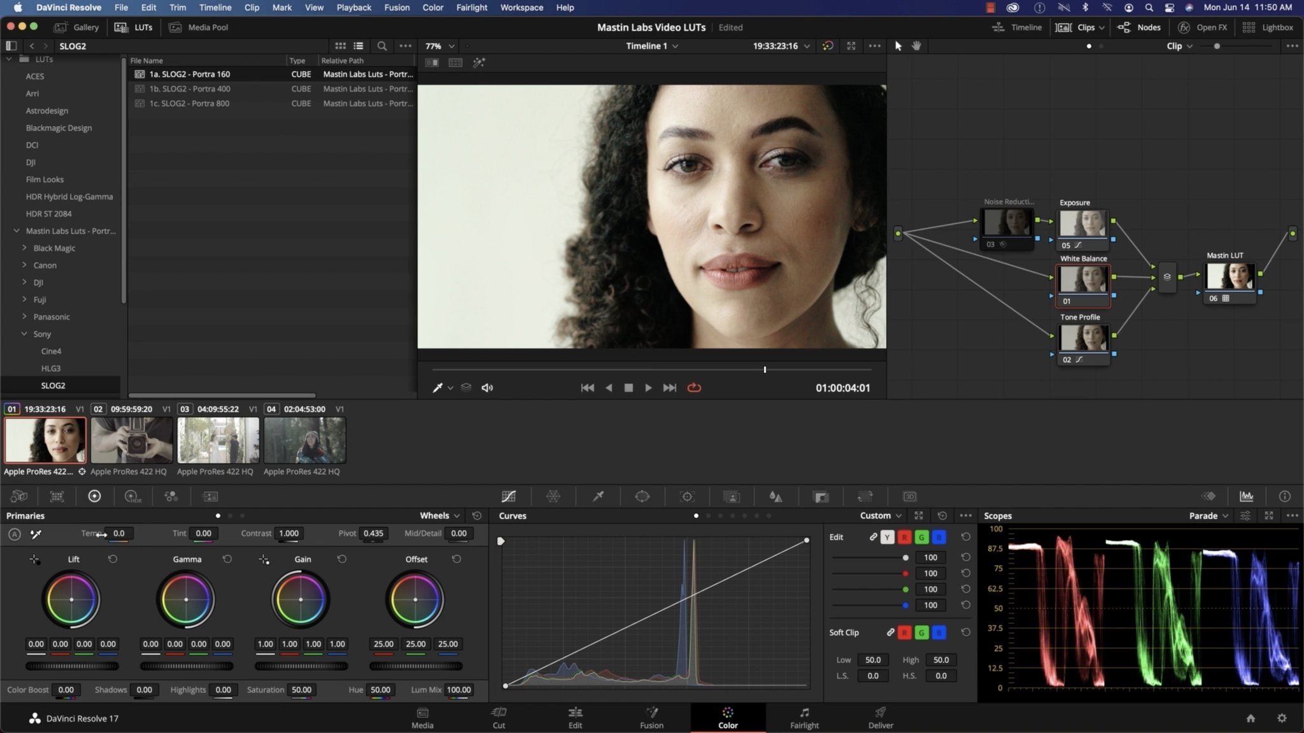Open the Color Wheels palette
Viewport: 1304px width, 733px height.
click(94, 496)
